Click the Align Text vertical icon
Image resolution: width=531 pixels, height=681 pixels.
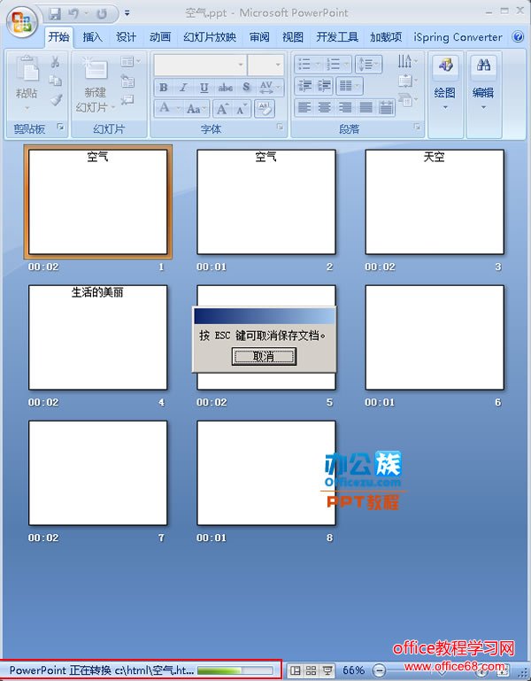(407, 81)
